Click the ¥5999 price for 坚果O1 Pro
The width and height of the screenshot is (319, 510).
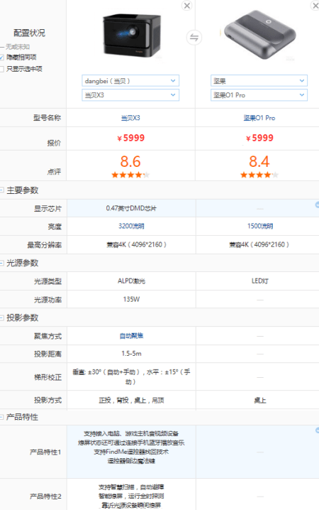click(x=259, y=138)
